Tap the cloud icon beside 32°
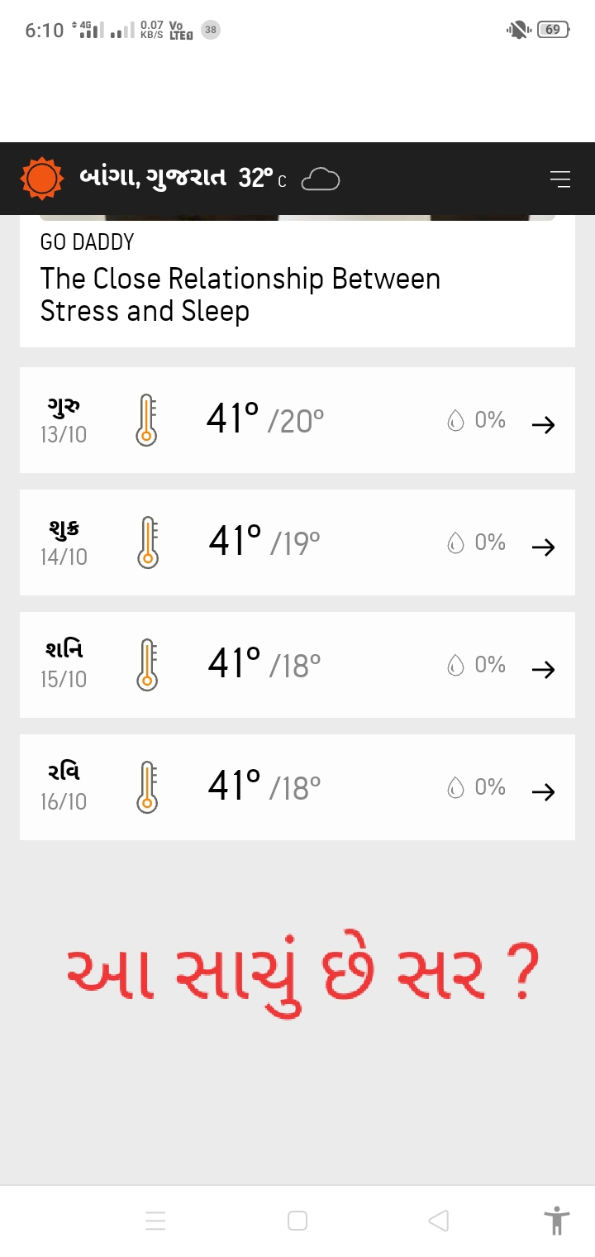This screenshot has height=1257, width=595. [x=321, y=179]
